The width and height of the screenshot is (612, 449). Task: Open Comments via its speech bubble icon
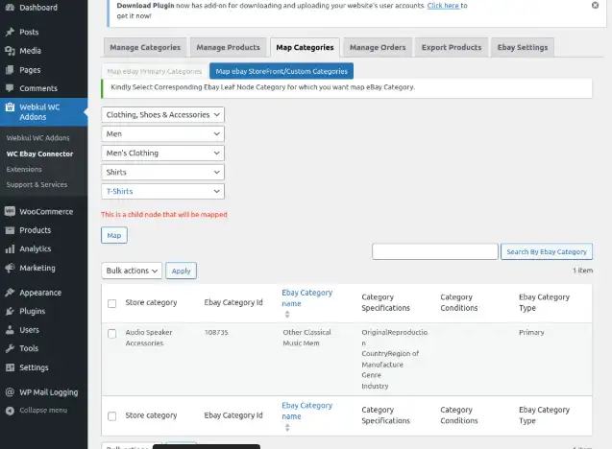tap(10, 88)
